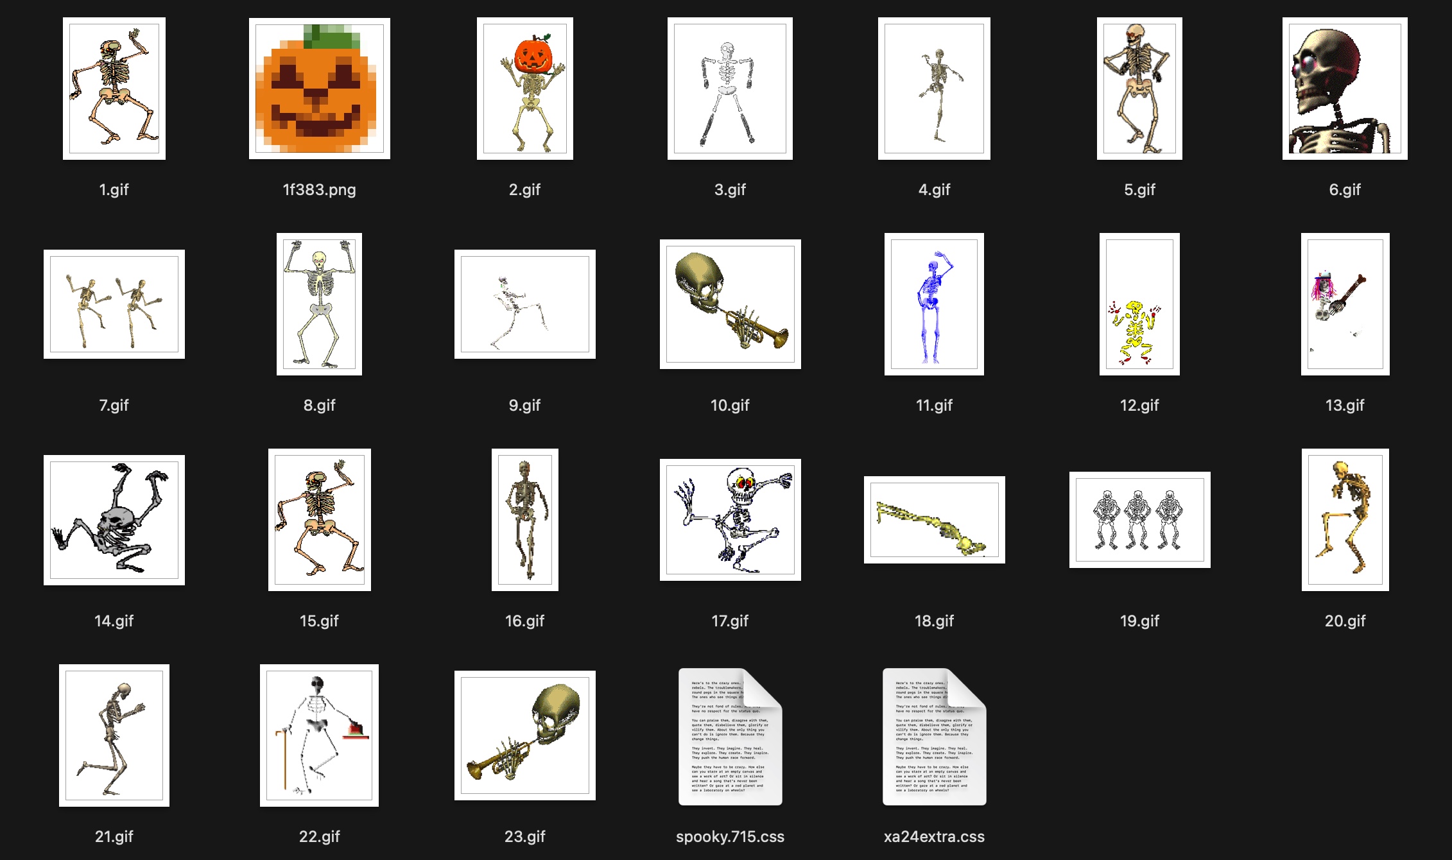Image resolution: width=1452 pixels, height=860 pixels.
Task: Select the 13.gif pink-haired skeleton guitar
Action: [x=1345, y=304]
